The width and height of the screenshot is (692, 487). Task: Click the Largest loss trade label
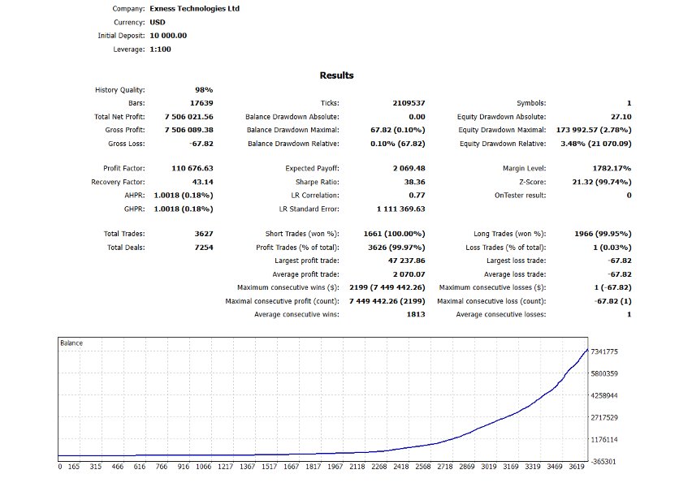pyautogui.click(x=516, y=261)
